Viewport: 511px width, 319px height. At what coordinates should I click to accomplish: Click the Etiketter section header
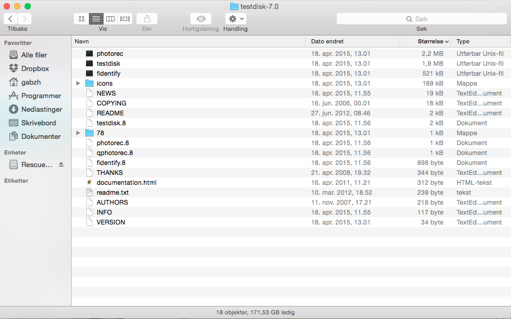[16, 181]
